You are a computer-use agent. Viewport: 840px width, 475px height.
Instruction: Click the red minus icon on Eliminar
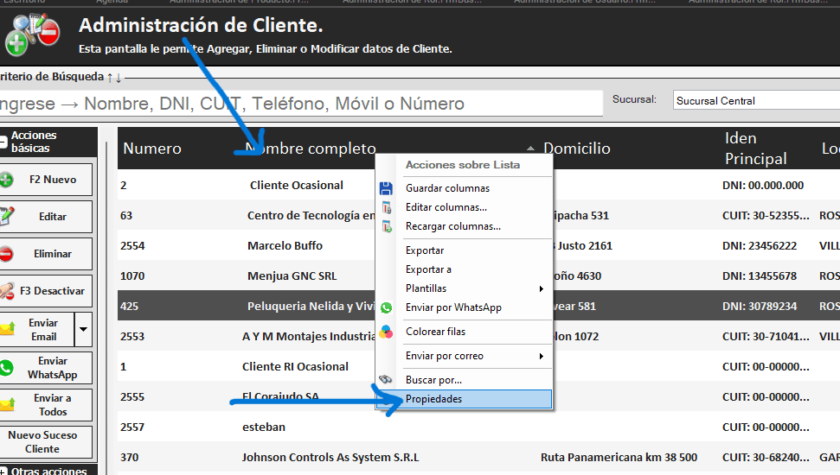(x=6, y=254)
